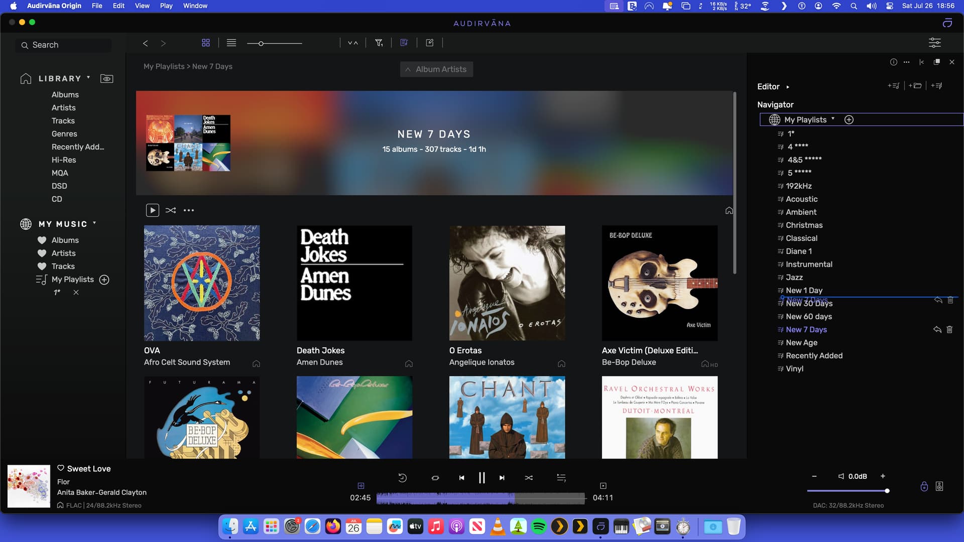The height and width of the screenshot is (542, 964).
Task: Open the filter funnel icon
Action: [x=379, y=43]
